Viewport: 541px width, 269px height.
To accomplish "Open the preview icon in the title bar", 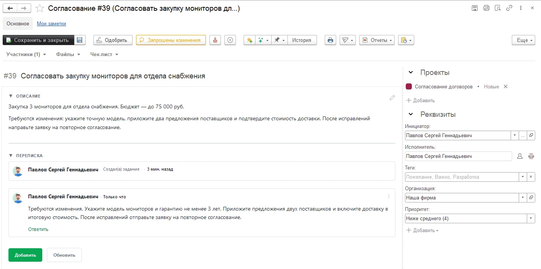I will coord(498,8).
